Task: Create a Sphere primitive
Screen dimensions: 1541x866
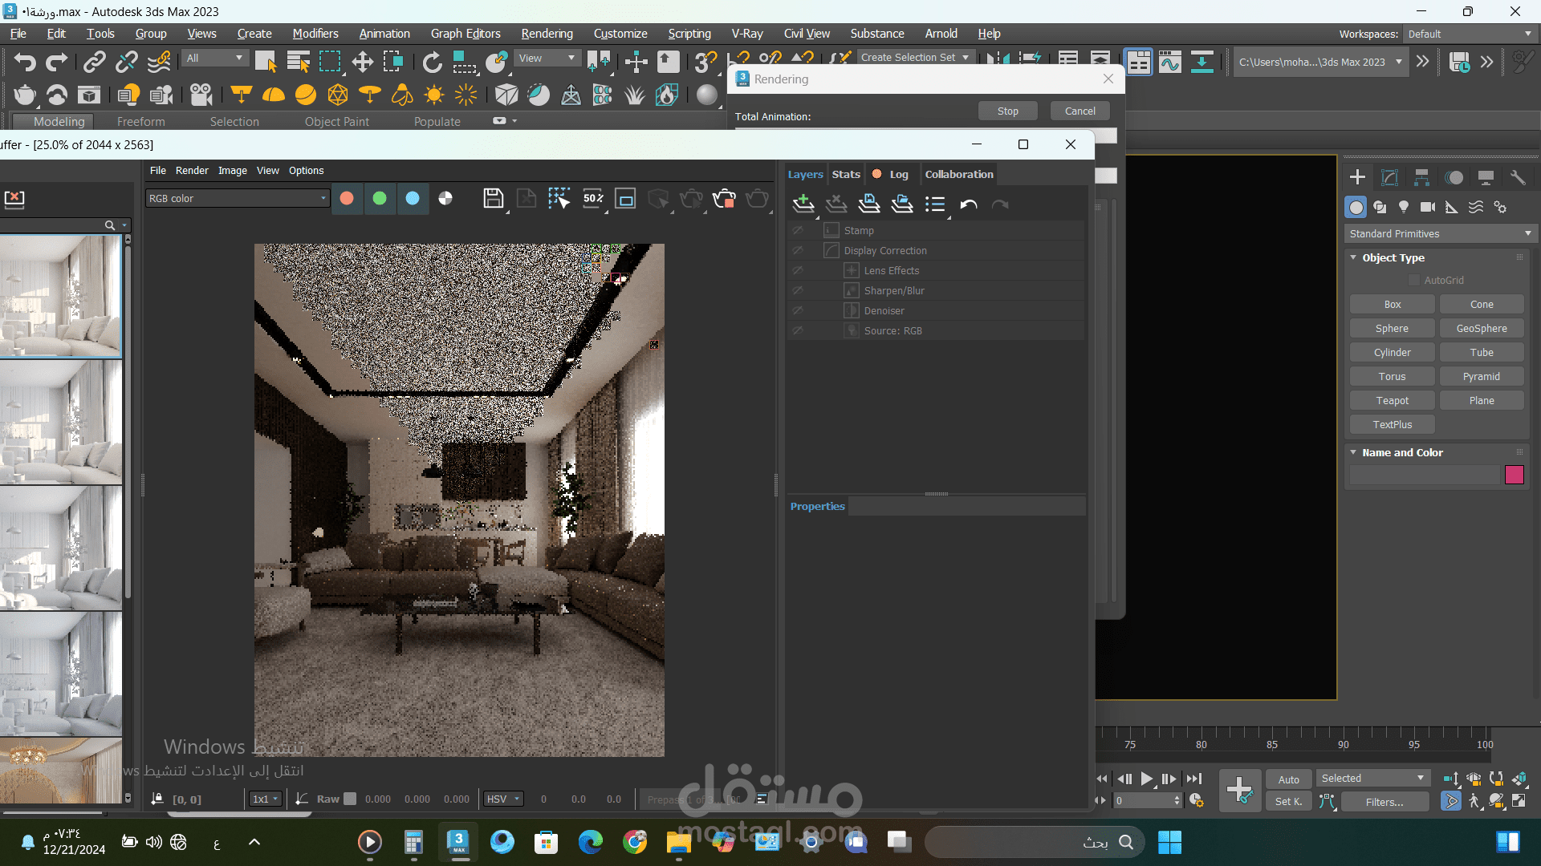Action: click(x=1392, y=328)
